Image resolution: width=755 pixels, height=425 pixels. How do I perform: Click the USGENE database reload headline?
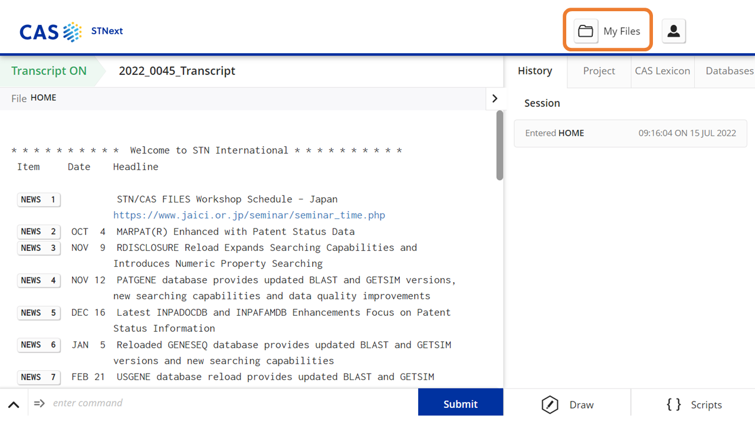click(275, 377)
